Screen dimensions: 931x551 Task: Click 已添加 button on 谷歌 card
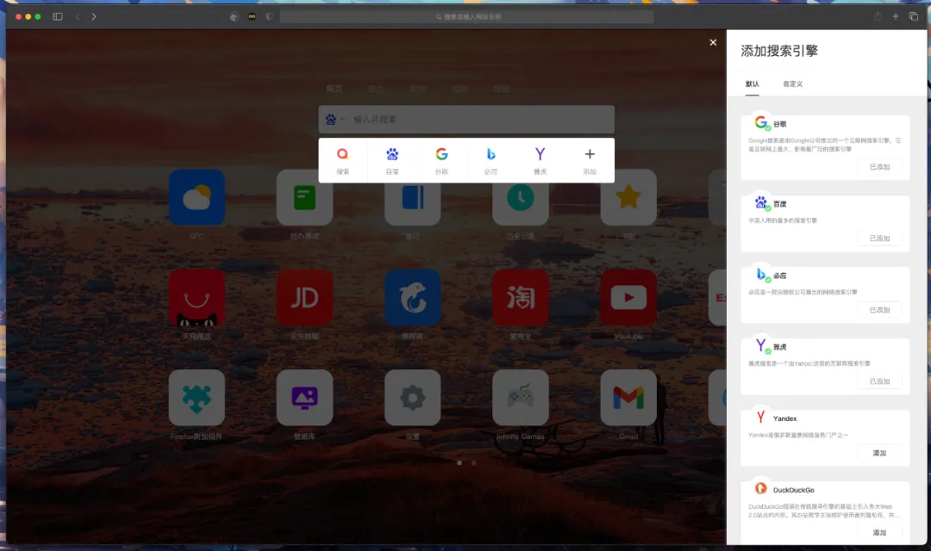pyautogui.click(x=880, y=167)
